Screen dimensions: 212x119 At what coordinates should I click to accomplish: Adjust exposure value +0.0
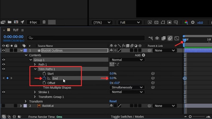pyautogui.click(x=200, y=23)
